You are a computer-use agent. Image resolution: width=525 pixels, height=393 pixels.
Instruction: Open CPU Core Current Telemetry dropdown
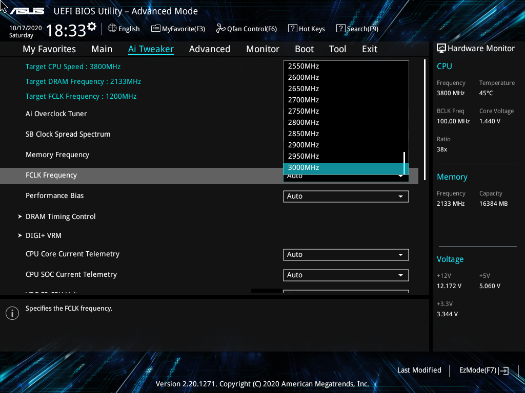pos(346,255)
